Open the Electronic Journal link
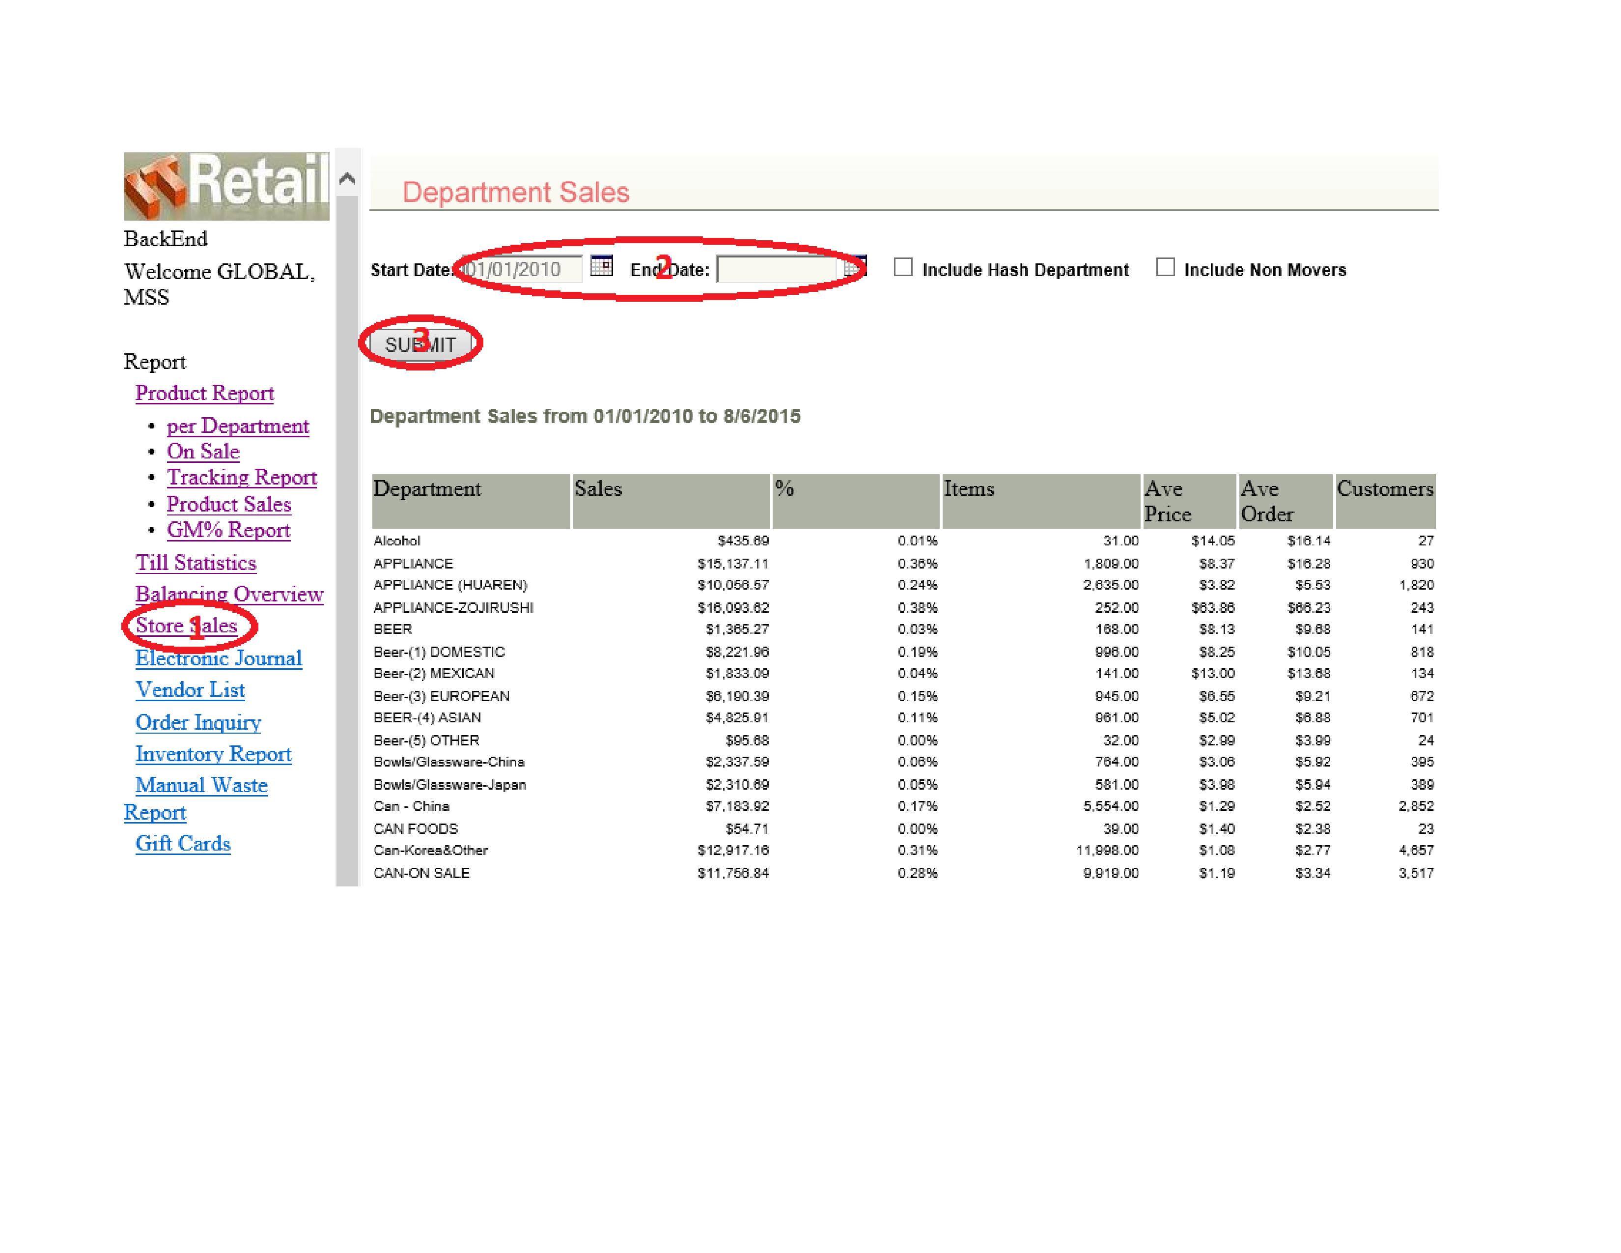1621x1253 pixels. tap(219, 658)
